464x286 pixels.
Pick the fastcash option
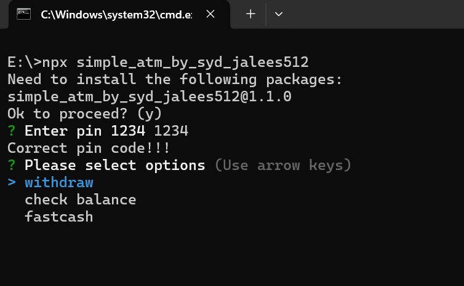(59, 217)
